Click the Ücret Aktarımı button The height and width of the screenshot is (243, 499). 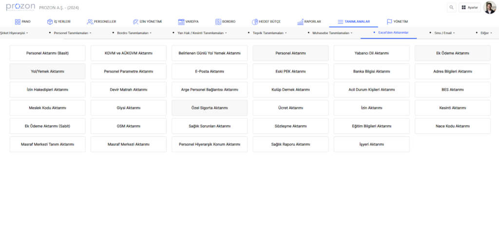tap(290, 108)
